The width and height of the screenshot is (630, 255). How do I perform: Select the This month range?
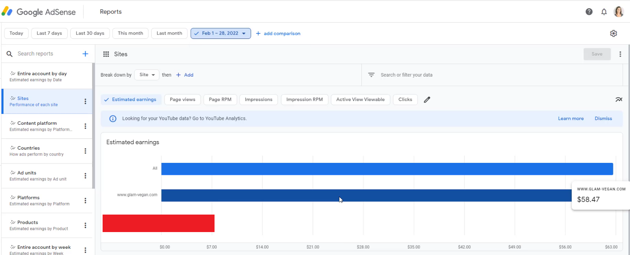131,33
